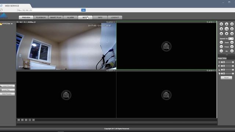This screenshot has width=235, height=132.
Task: Click the Iris minus button
Action: (x=221, y=51)
